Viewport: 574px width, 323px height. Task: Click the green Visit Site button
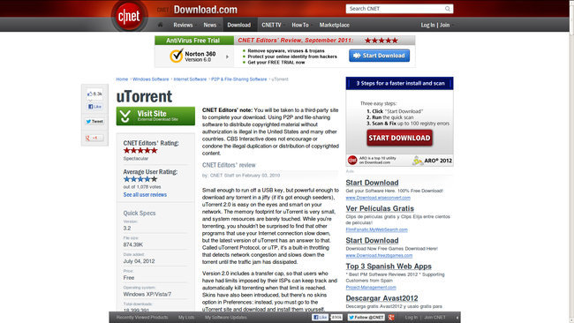click(x=155, y=116)
